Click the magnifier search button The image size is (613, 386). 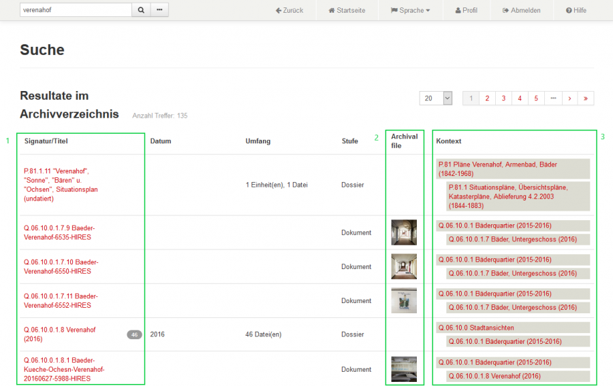point(141,10)
